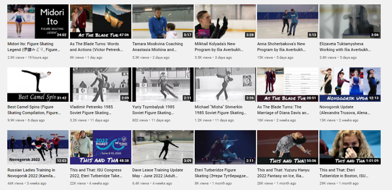Screen dimensions: 392x190
Task: Open the Midori Ito Figure Skating Legend thumbnail
Action: (x=38, y=21)
